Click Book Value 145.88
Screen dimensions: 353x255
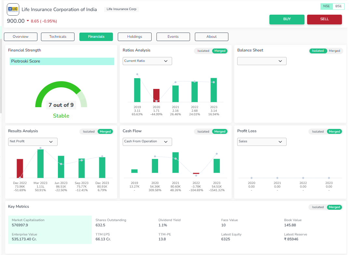point(290,225)
